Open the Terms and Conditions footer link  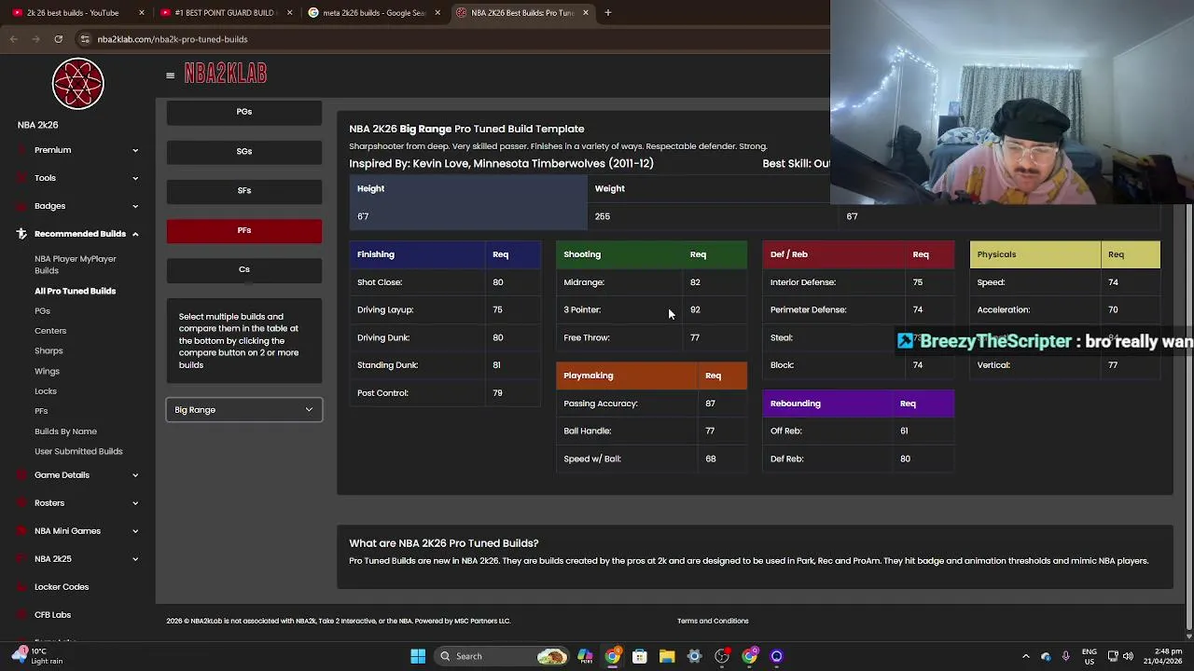(x=713, y=621)
